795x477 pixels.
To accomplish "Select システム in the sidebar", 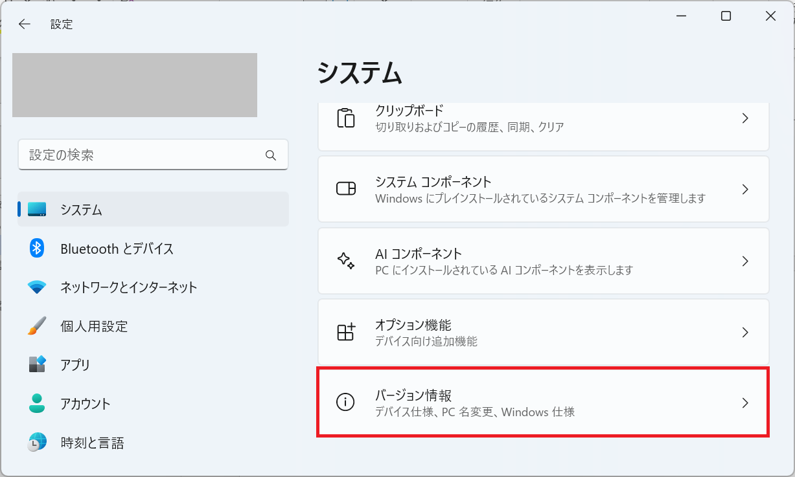I will click(153, 209).
